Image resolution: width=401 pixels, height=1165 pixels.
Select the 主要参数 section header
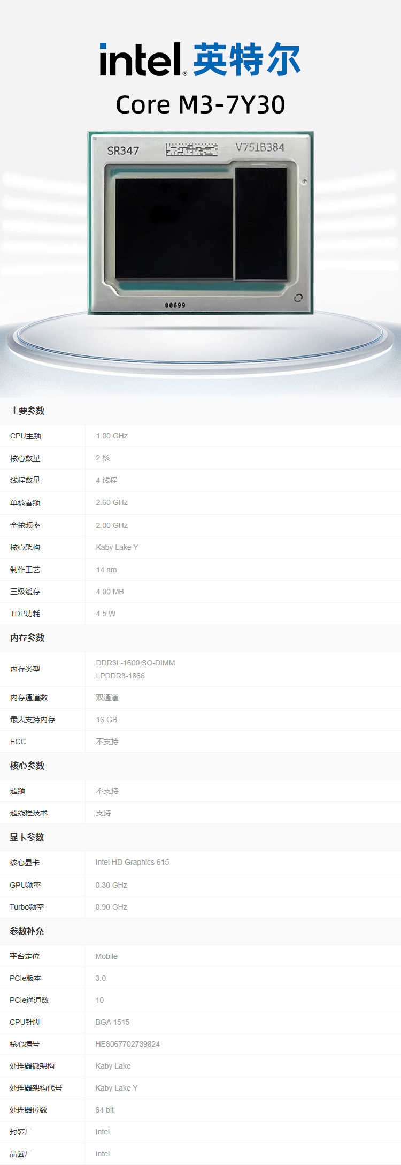pyautogui.click(x=27, y=411)
